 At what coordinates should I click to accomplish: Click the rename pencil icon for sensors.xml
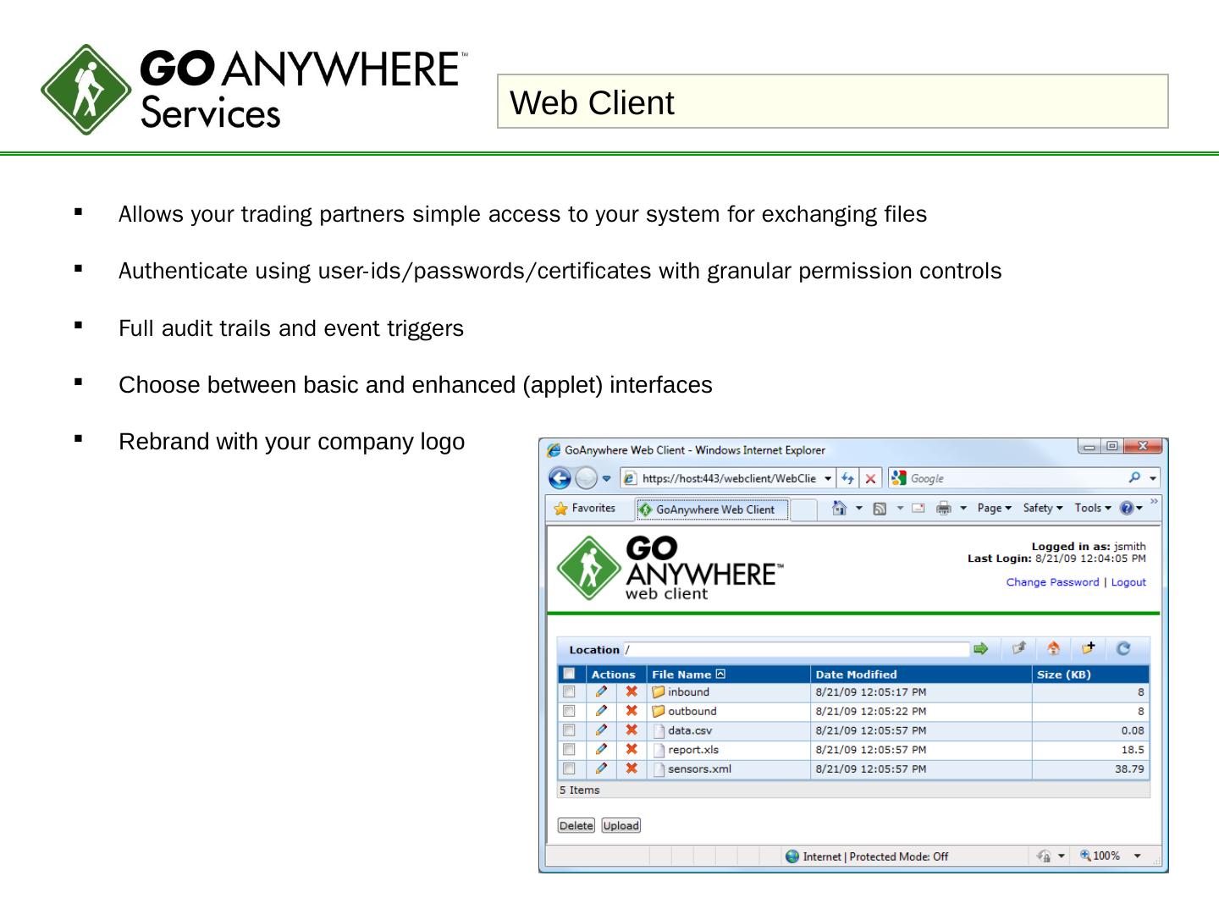click(x=601, y=769)
